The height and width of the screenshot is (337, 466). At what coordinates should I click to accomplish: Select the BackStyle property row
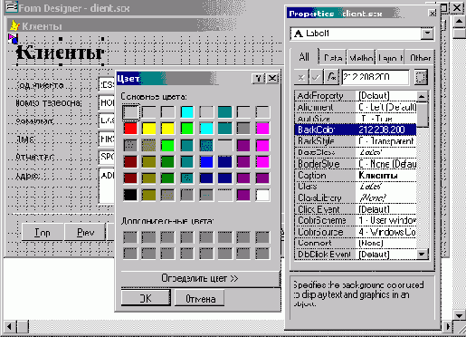(356, 141)
